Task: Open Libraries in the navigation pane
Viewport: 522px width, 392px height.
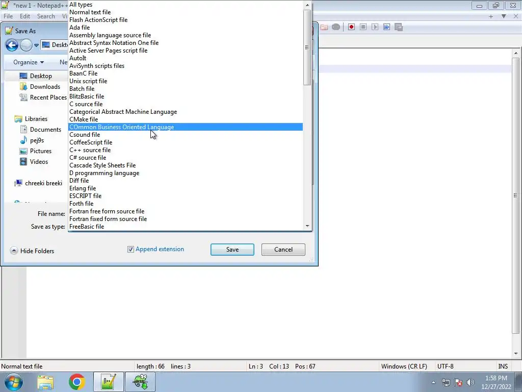Action: coord(31,119)
